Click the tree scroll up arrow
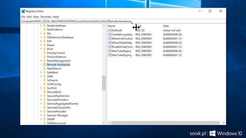Image resolution: width=246 pixels, height=138 pixels. point(104,26)
